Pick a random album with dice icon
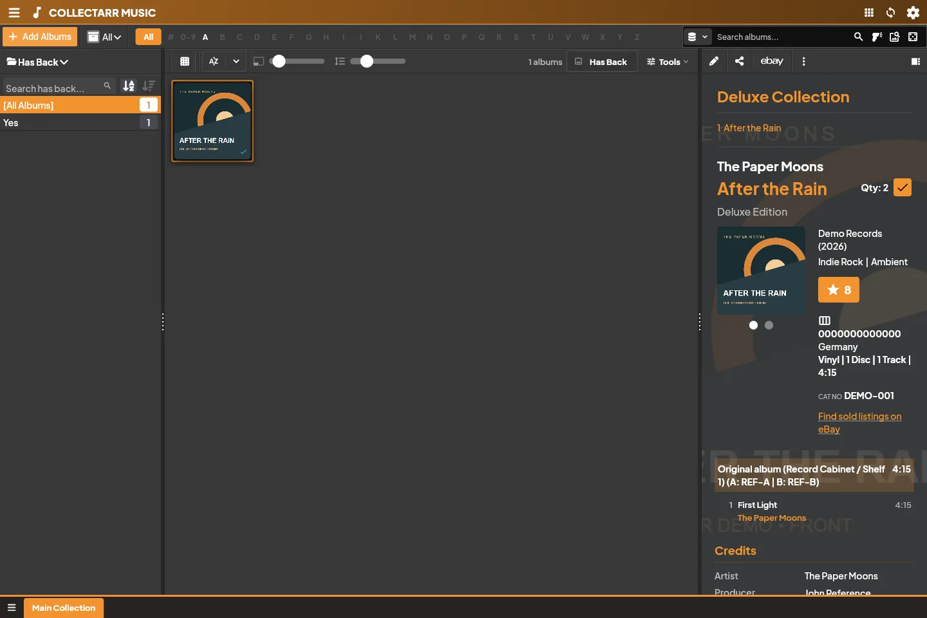 913,37
